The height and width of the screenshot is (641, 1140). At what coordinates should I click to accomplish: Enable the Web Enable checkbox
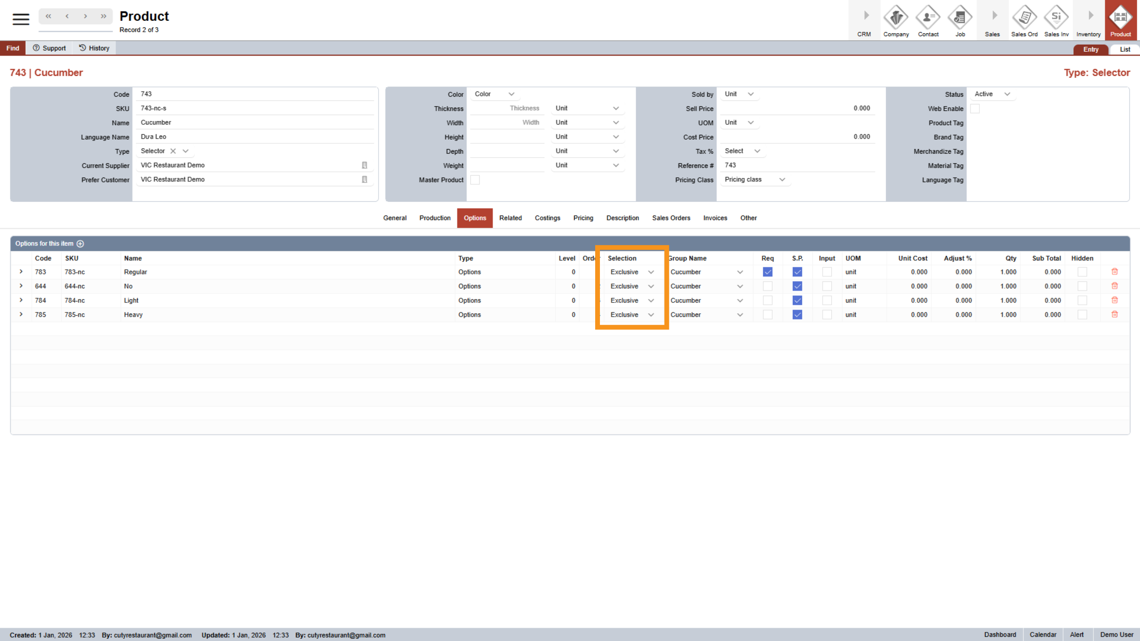[975, 109]
